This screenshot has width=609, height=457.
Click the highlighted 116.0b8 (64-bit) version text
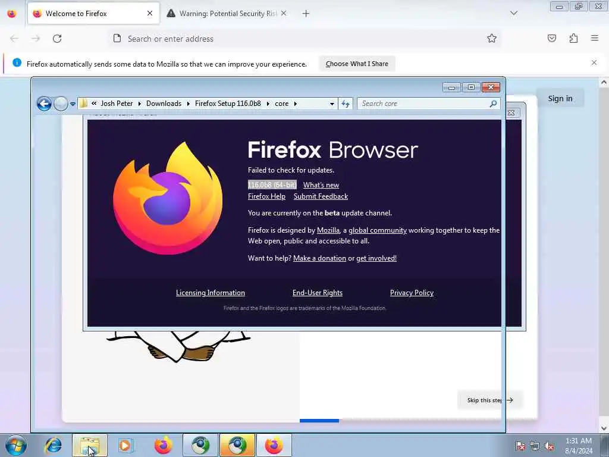(272, 185)
